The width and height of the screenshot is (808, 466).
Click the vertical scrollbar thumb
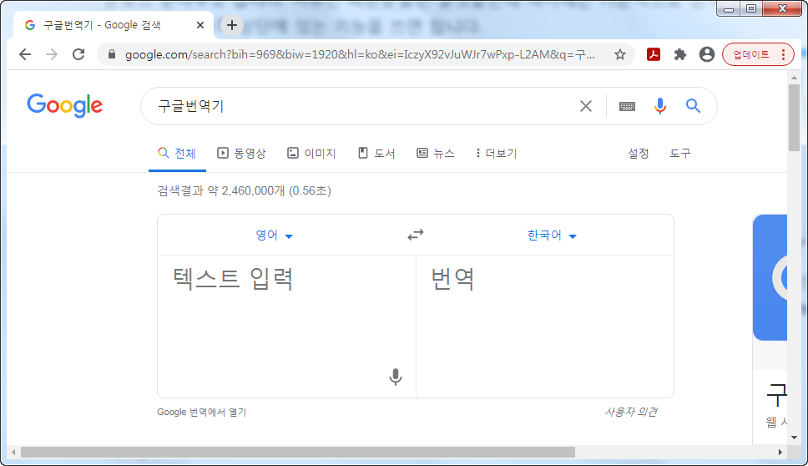click(x=794, y=118)
